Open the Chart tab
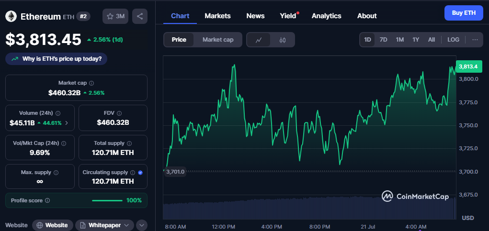 tap(180, 16)
